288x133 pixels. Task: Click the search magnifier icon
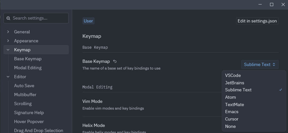8,18
